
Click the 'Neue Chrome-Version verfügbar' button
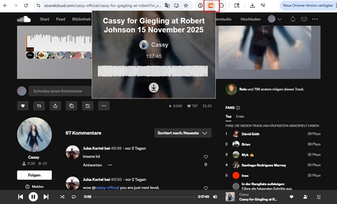[x=308, y=6]
